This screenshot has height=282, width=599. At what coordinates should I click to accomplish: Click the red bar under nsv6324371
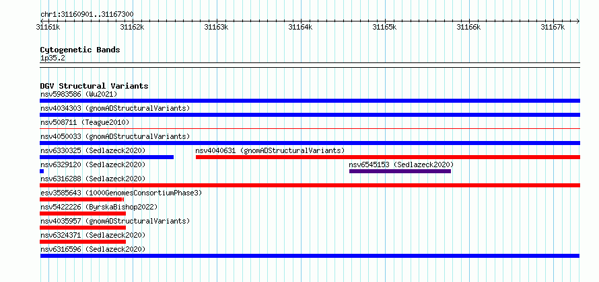83,242
